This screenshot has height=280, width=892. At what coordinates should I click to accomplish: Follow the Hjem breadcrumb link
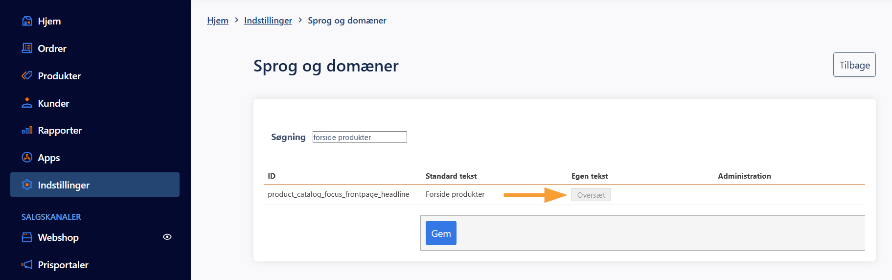pos(218,21)
